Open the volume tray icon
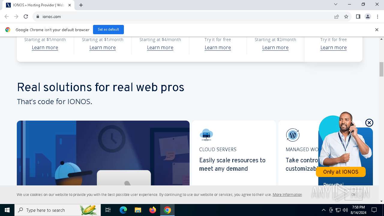The width and height of the screenshot is (384, 216). tap(345, 210)
